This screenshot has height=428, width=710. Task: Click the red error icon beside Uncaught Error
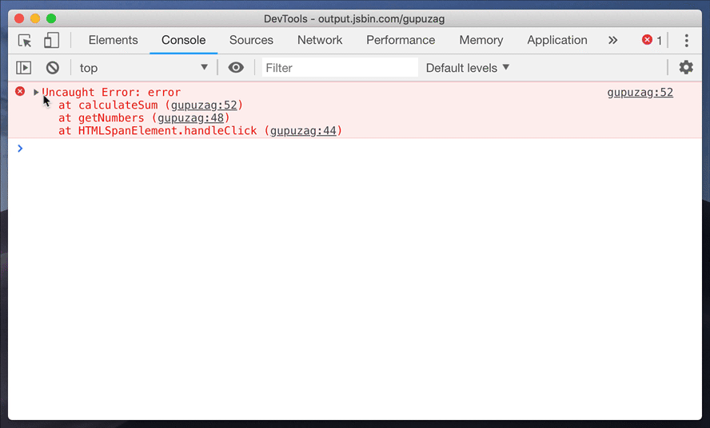click(x=21, y=92)
